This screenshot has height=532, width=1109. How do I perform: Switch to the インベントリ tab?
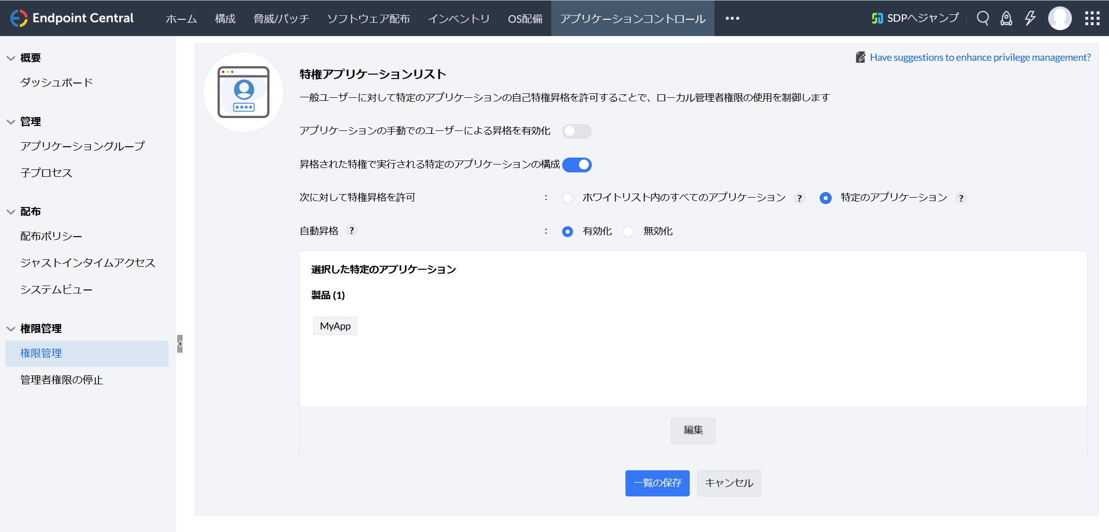tap(458, 19)
